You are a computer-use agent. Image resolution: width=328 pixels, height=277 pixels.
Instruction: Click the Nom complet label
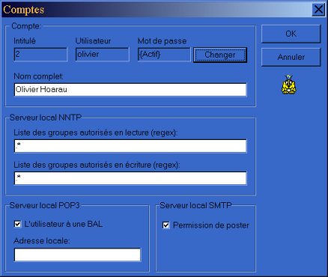[38, 76]
